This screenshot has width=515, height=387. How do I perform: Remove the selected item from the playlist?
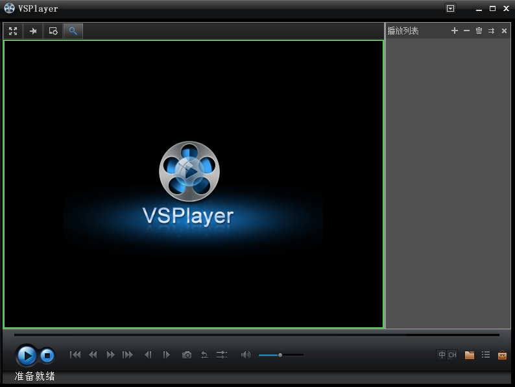tap(467, 31)
